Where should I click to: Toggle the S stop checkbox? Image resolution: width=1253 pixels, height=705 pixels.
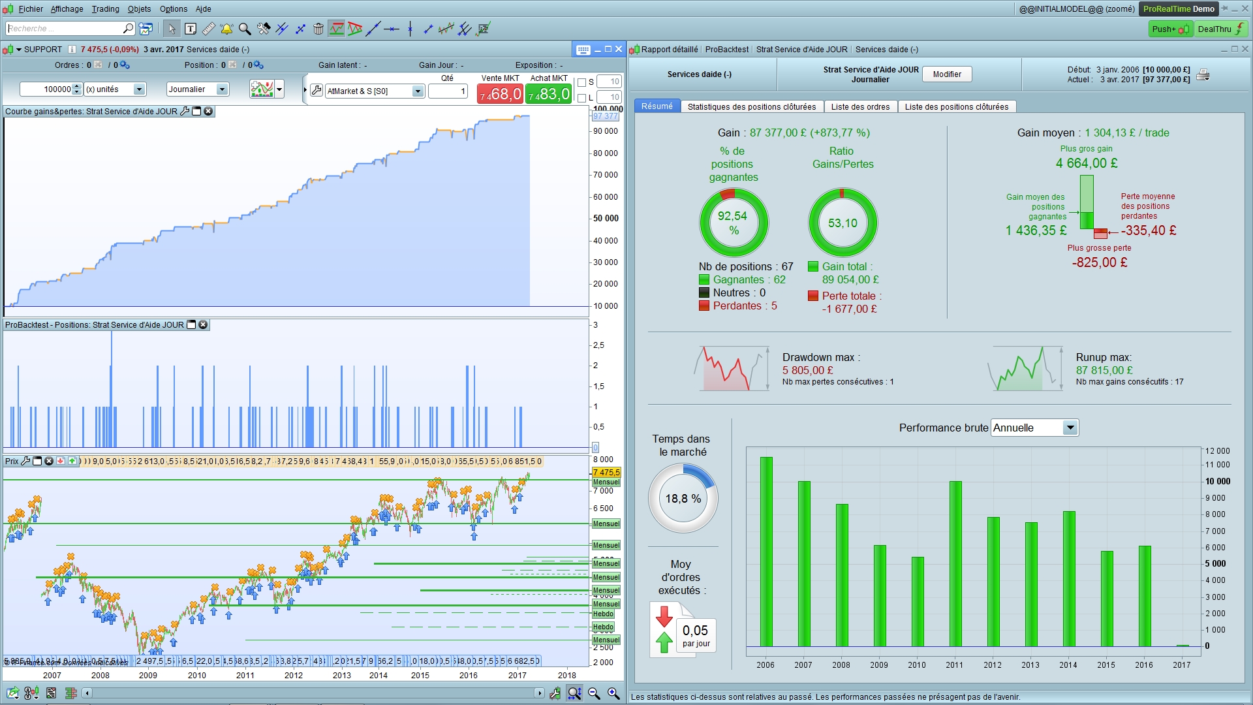pos(582,82)
